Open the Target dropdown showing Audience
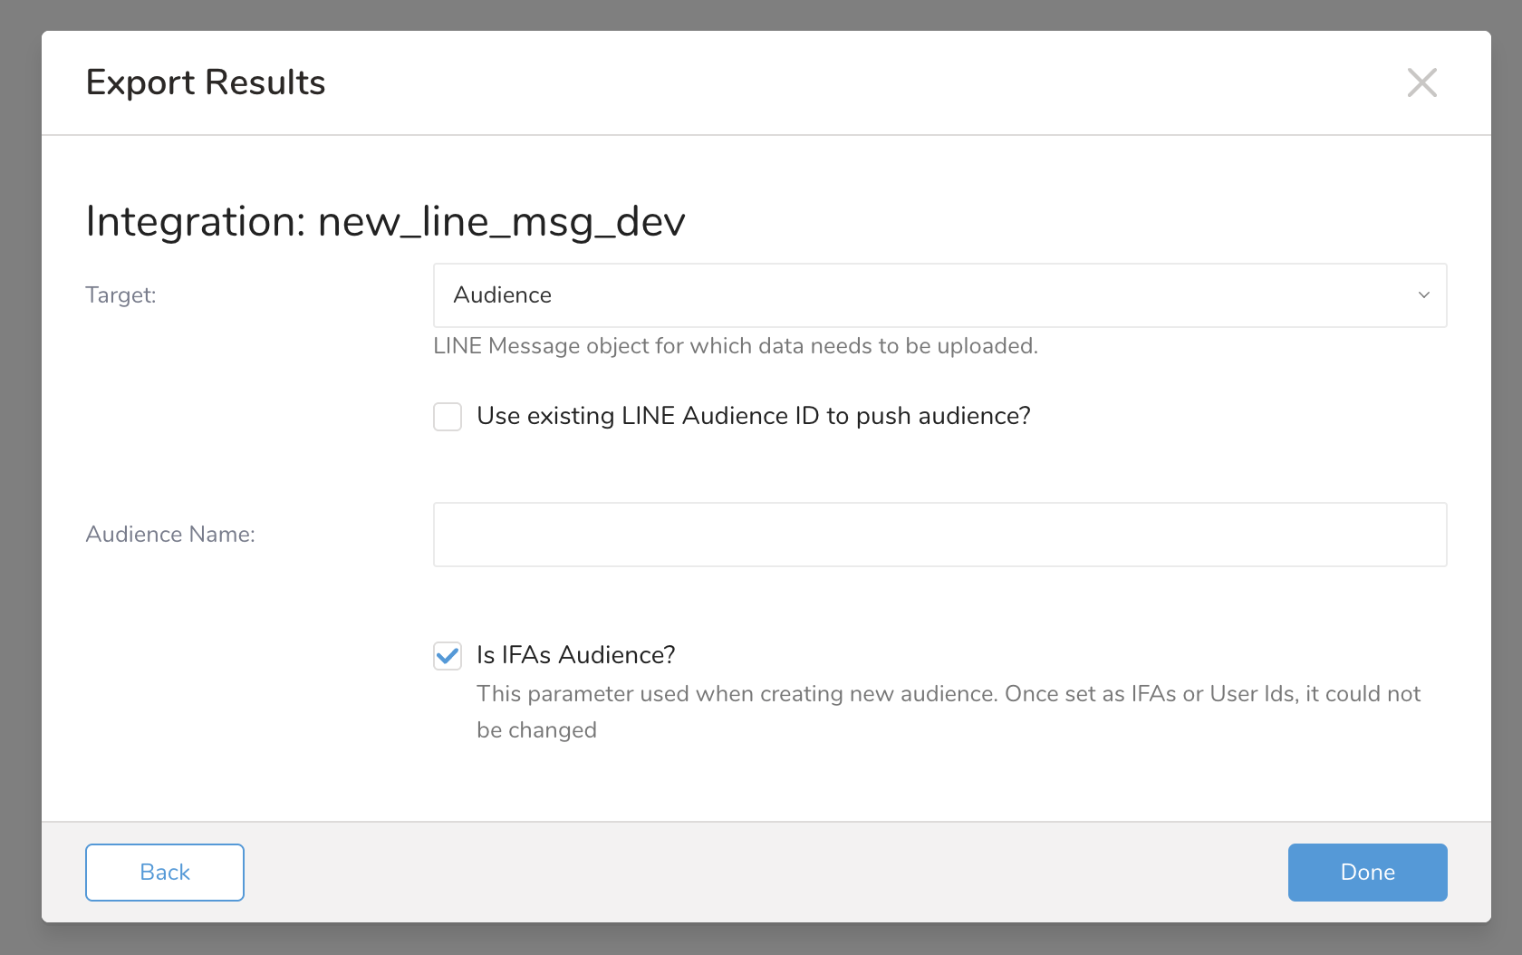This screenshot has width=1522, height=955. tap(939, 295)
